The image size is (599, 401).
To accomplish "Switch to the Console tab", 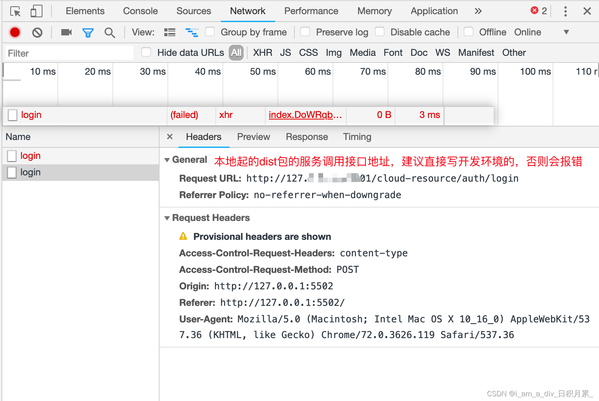I will 140,11.
